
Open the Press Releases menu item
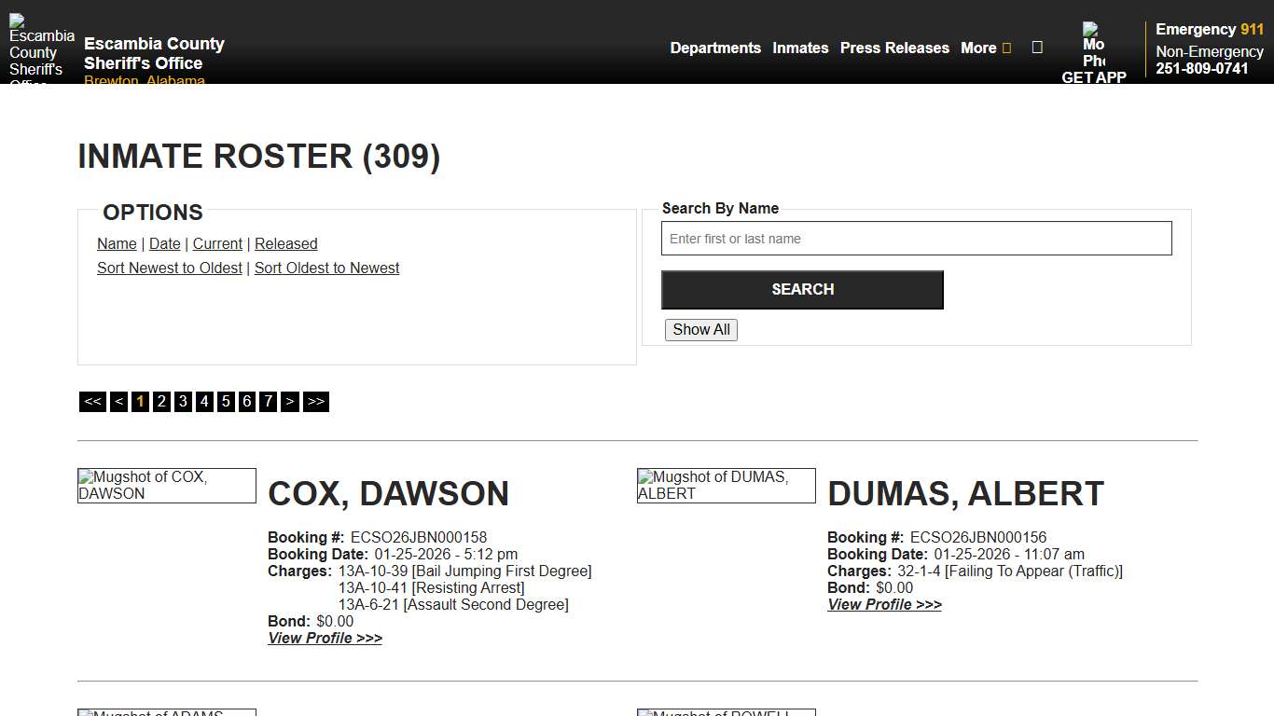894,48
